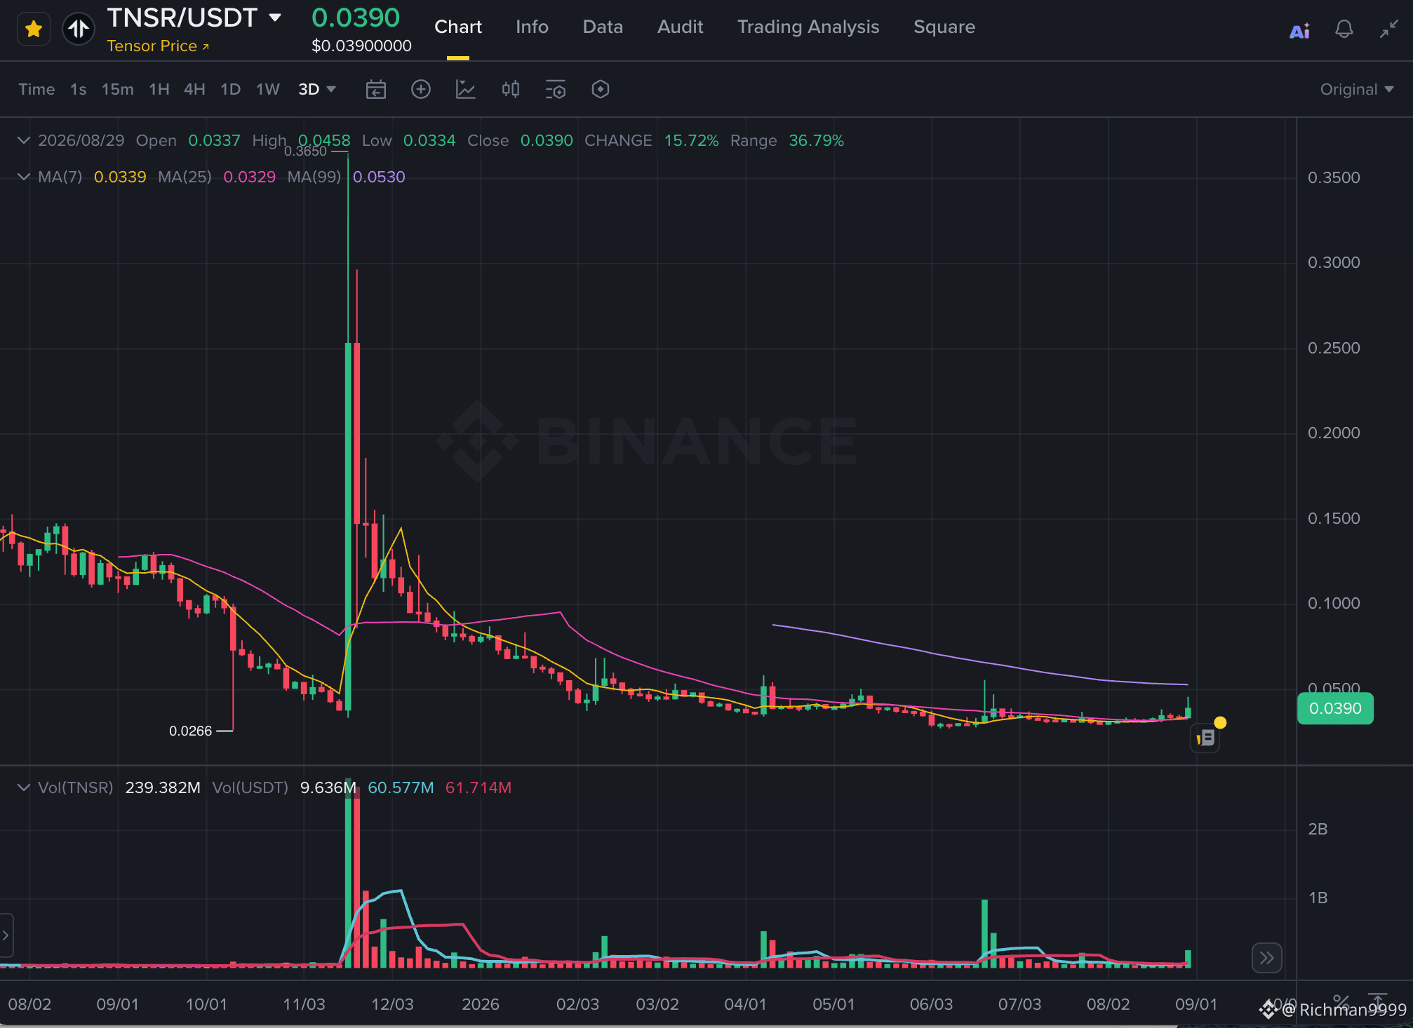
Task: Select the 1W interval
Action: [x=267, y=90]
